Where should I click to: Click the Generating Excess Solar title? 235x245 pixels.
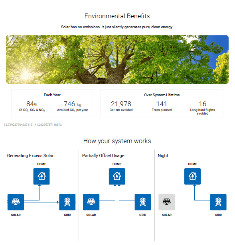[30, 156]
